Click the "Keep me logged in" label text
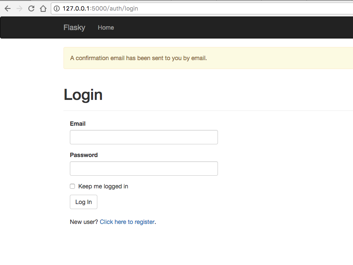 tap(103, 186)
